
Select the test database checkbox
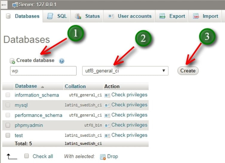point(8,135)
